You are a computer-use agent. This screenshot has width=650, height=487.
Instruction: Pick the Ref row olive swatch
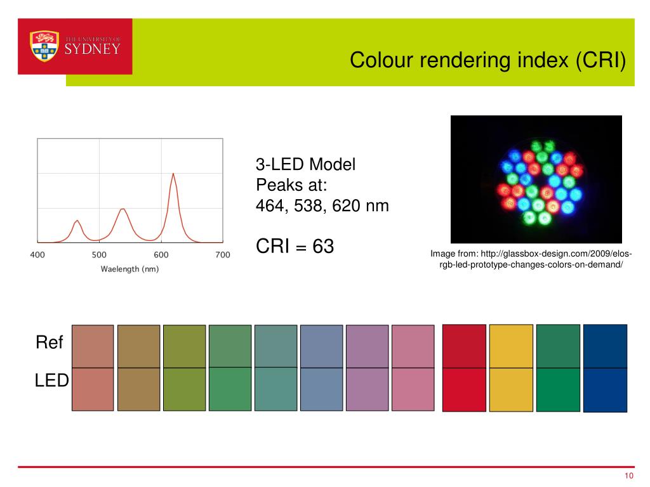[x=185, y=346]
